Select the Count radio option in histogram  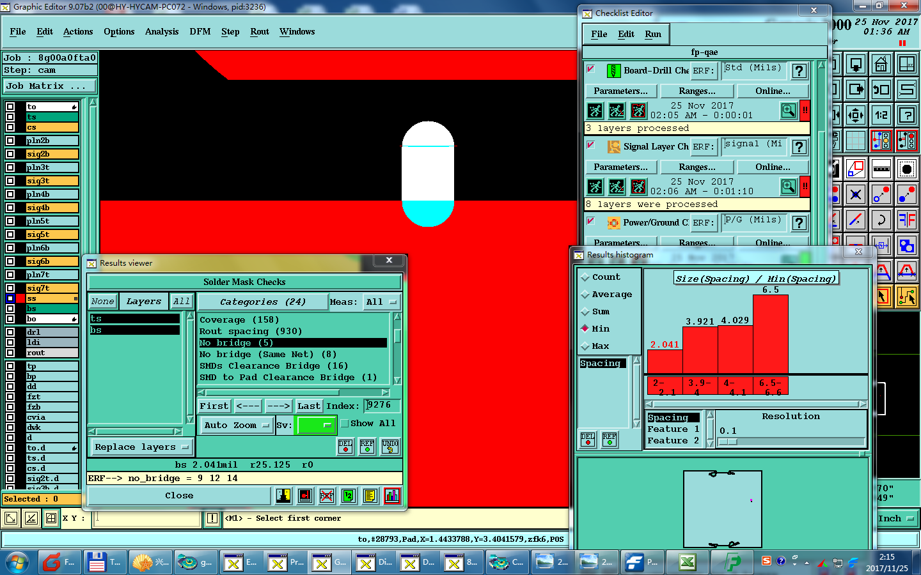pyautogui.click(x=585, y=277)
